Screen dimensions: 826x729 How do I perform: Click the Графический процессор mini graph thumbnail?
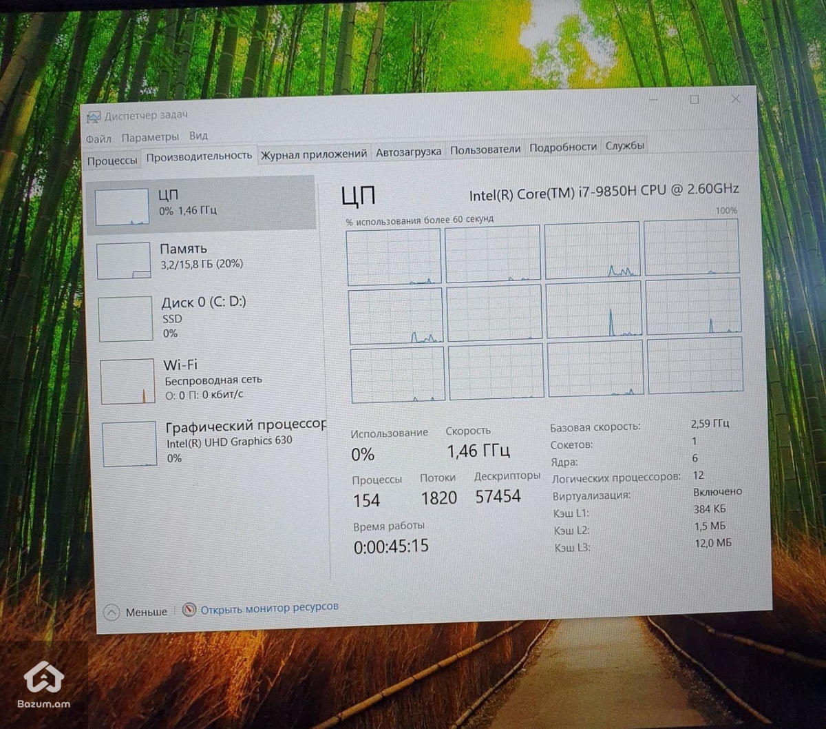coord(129,444)
